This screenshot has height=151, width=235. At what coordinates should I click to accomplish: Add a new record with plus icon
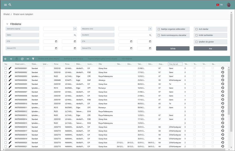(x=11, y=59)
